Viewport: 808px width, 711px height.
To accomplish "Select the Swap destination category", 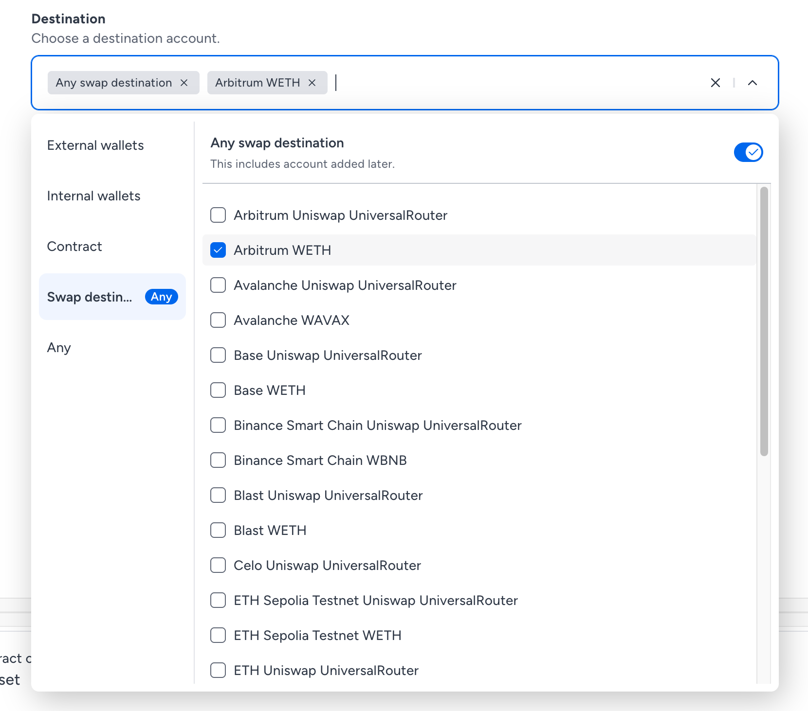I will [x=112, y=297].
